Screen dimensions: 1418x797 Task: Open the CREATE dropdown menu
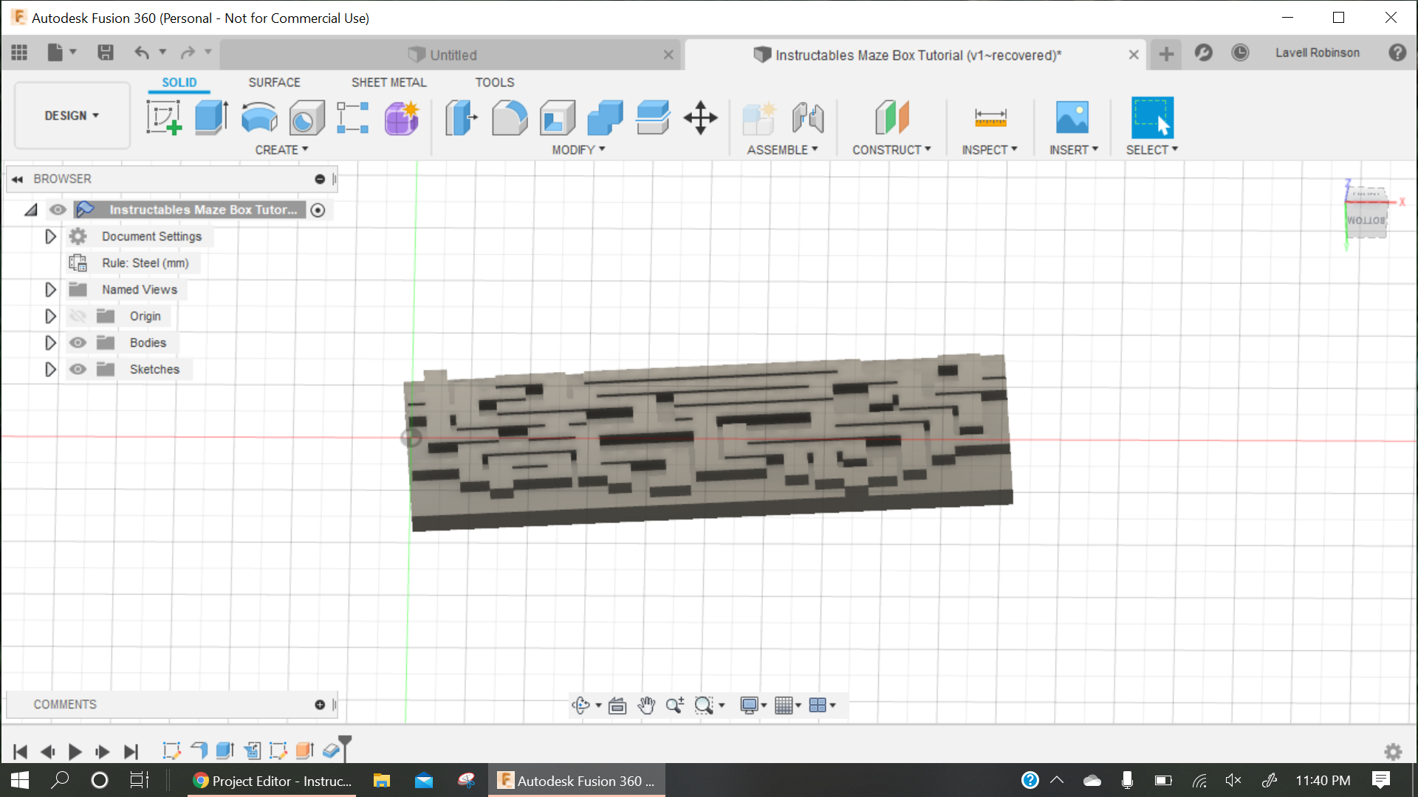pyautogui.click(x=281, y=150)
